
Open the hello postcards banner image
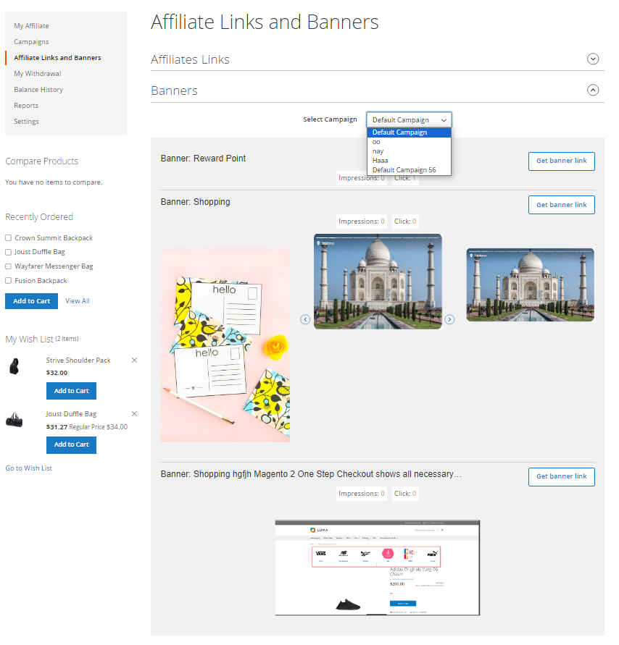(225, 345)
